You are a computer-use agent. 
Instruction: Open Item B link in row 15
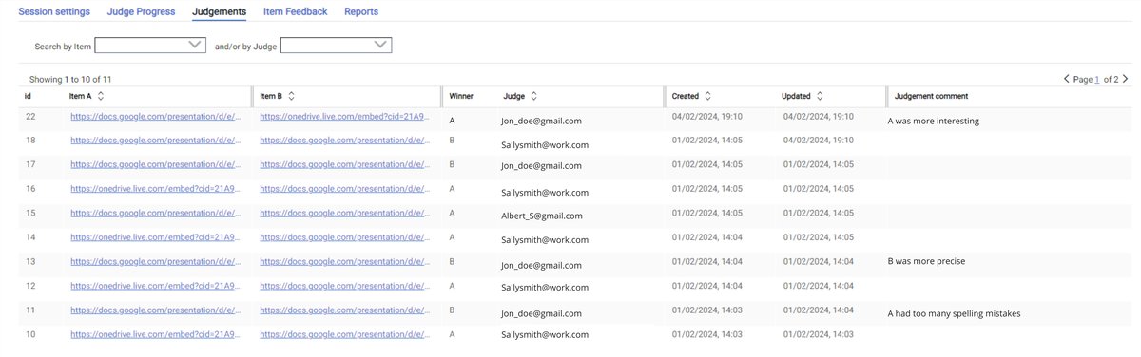(344, 213)
